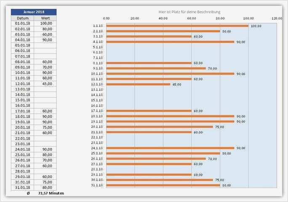288x202 pixels.
Task: Click the Datum column header
Action: [x=23, y=18]
